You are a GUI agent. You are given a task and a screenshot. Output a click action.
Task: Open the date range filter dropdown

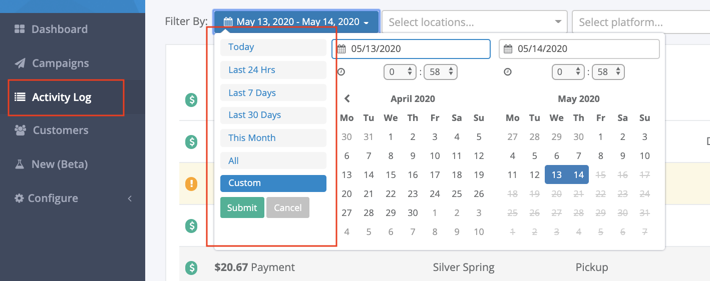[296, 22]
